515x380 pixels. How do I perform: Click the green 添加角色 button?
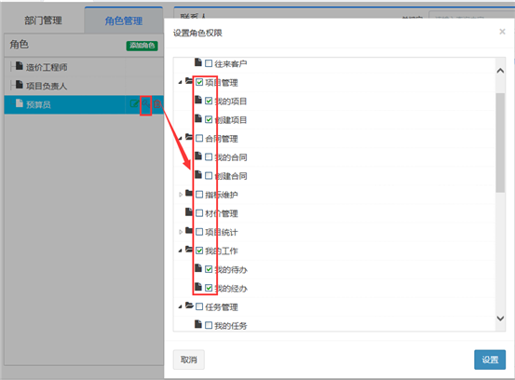[x=142, y=46]
